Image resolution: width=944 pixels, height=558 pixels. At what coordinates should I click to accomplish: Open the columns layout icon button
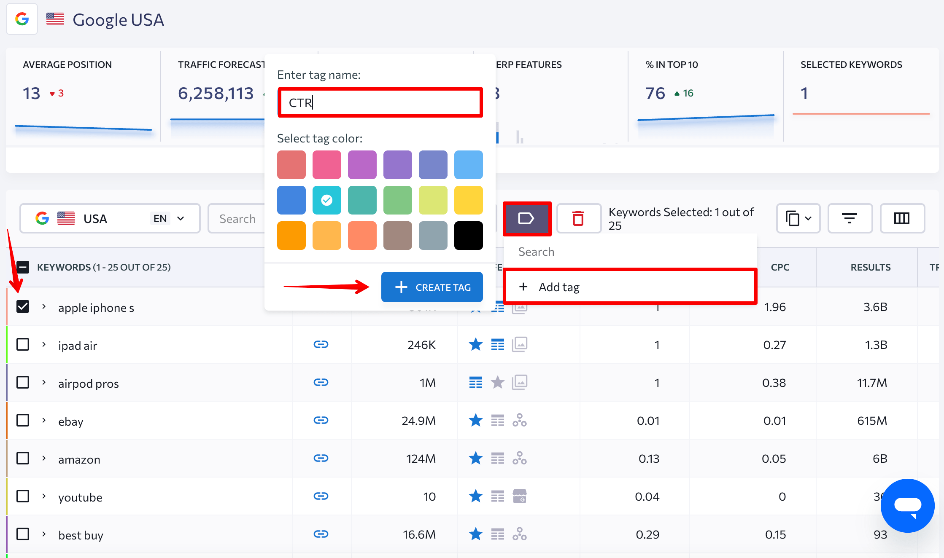(902, 218)
